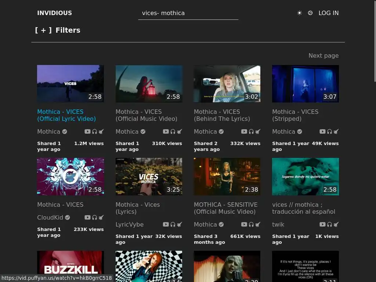Click LOG IN link
The image size is (376, 282).
click(x=329, y=13)
